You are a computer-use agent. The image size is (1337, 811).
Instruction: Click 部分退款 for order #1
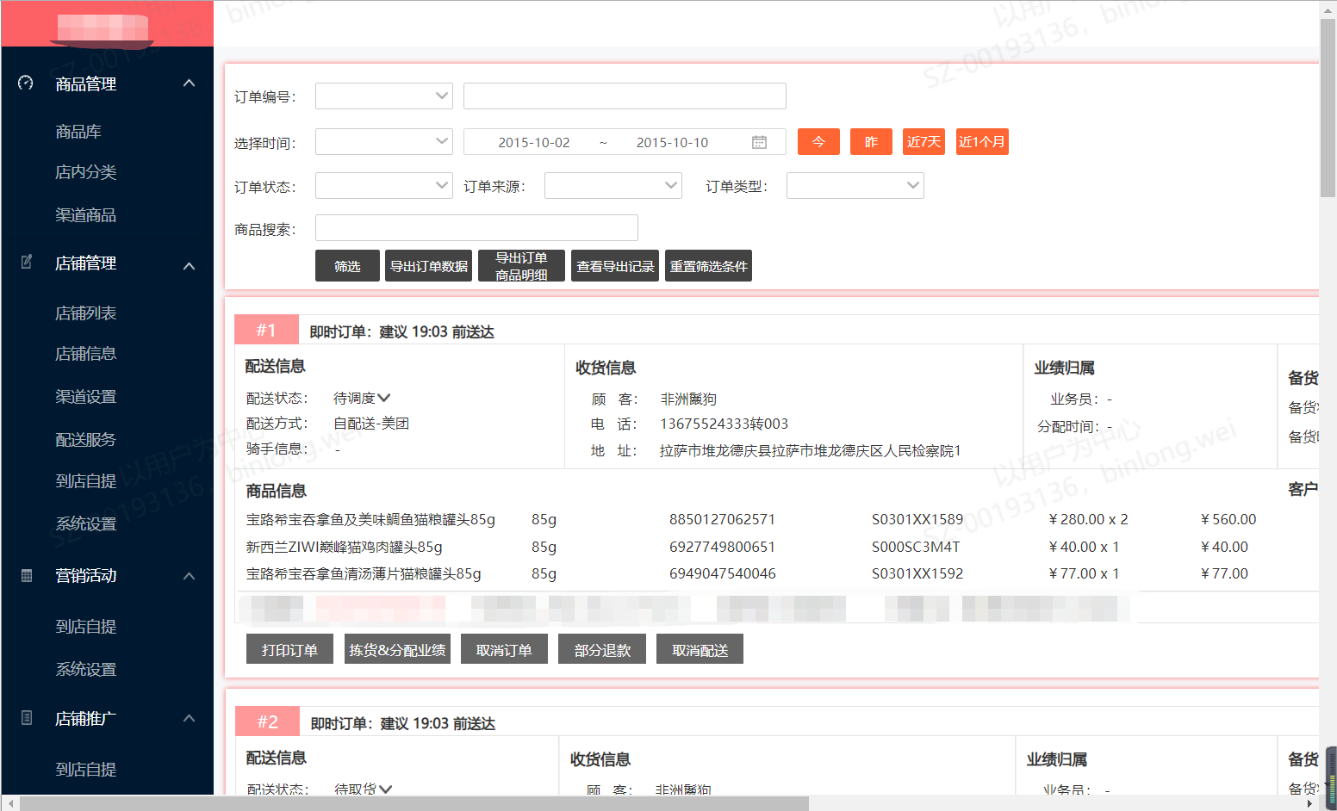click(602, 649)
